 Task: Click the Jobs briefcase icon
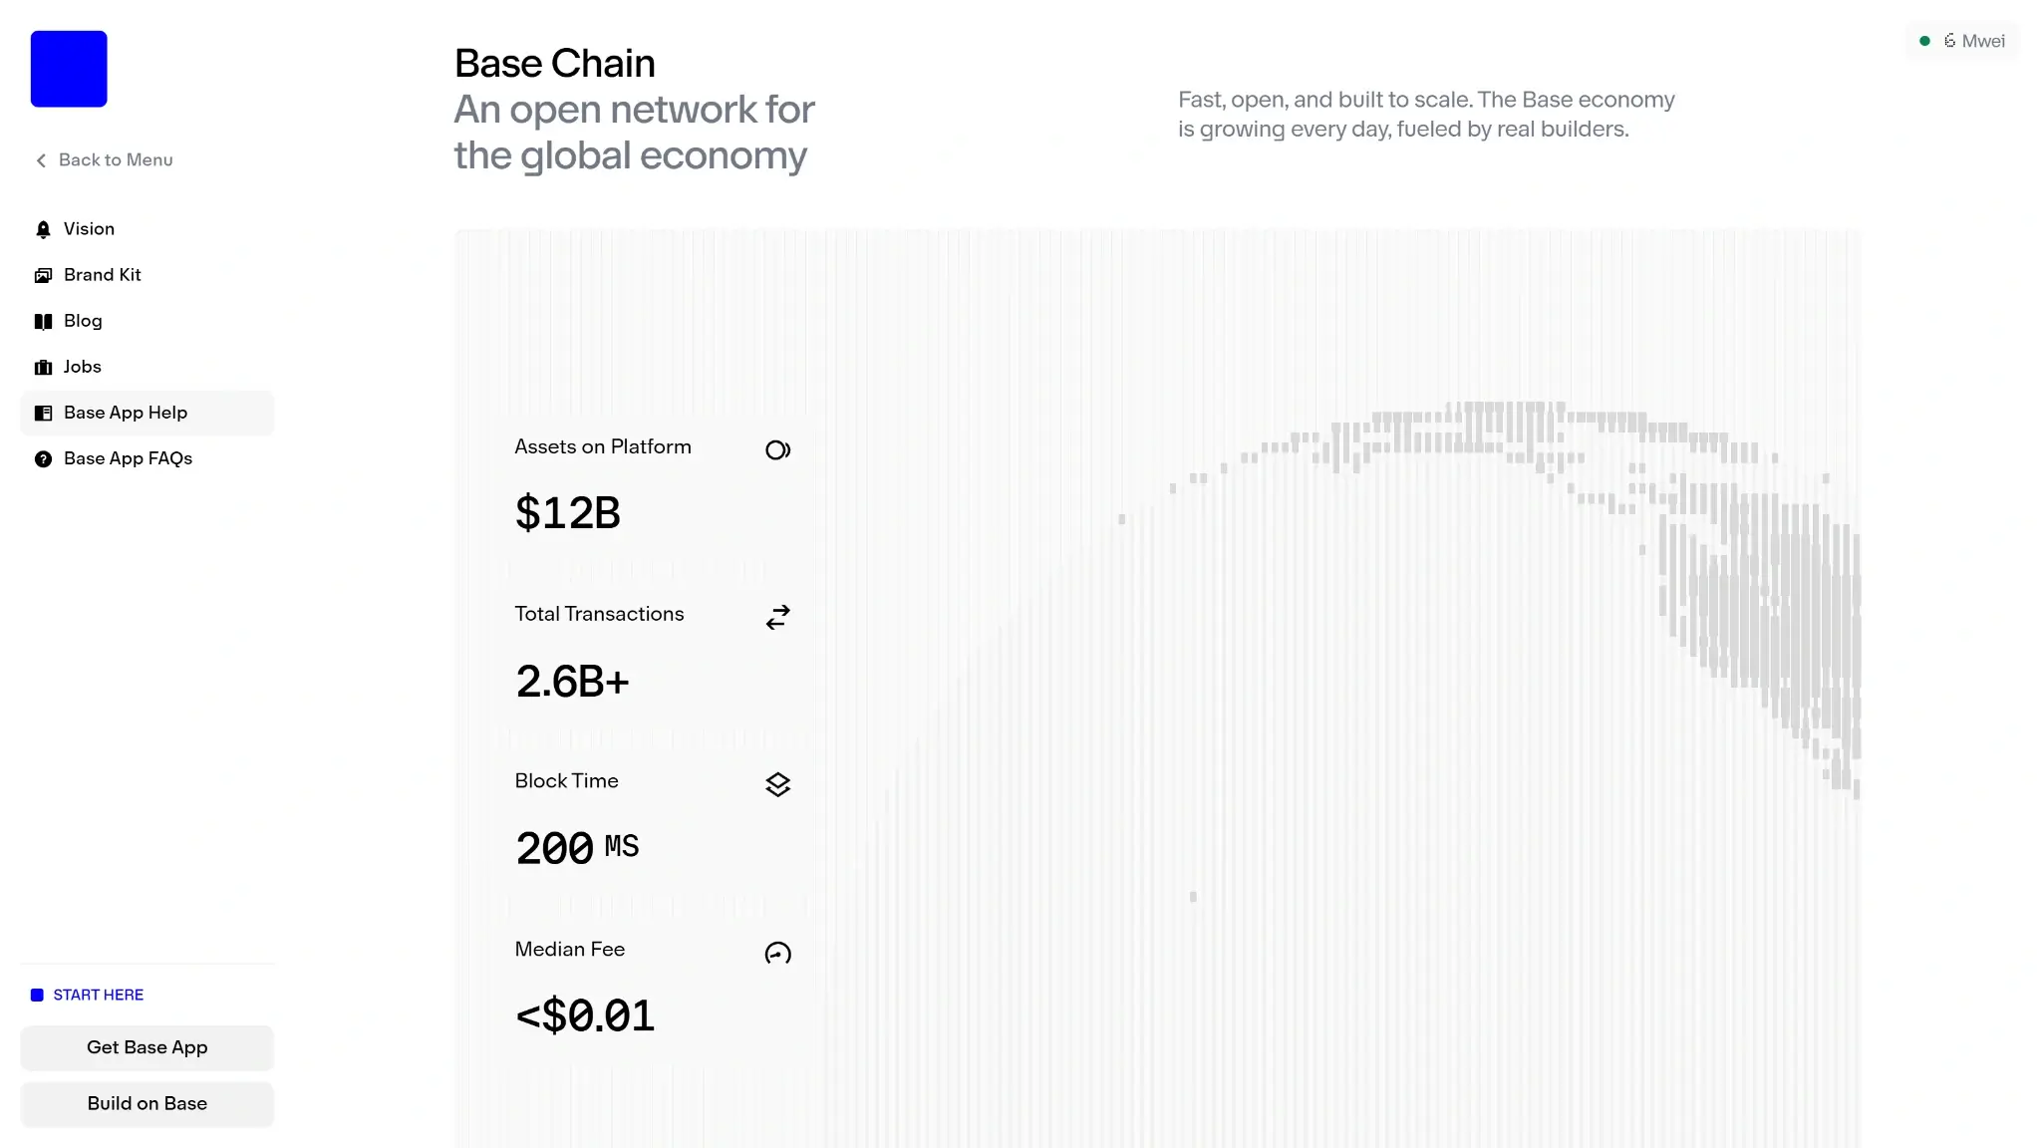pos(43,368)
